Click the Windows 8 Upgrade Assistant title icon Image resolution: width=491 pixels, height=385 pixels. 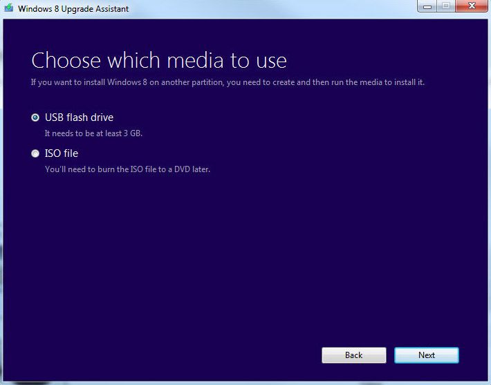pyautogui.click(x=9, y=8)
